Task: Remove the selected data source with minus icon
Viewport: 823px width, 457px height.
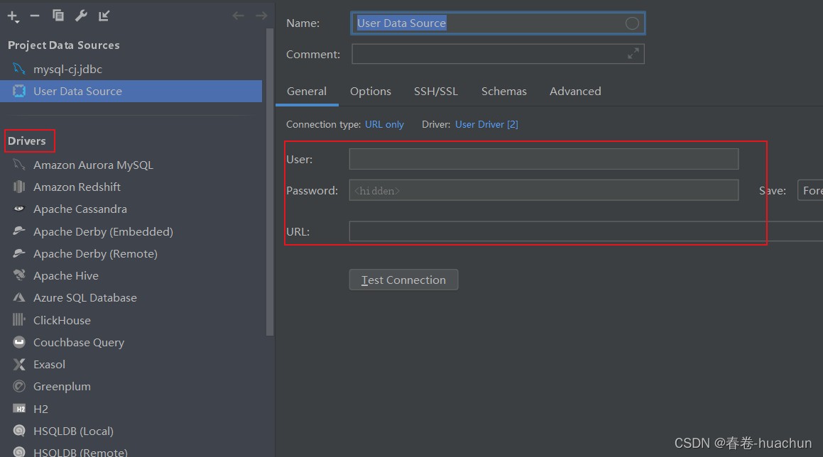Action: pos(35,16)
